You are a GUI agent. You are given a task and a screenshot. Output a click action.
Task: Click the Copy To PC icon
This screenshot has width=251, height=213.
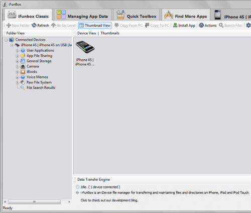coord(147,25)
